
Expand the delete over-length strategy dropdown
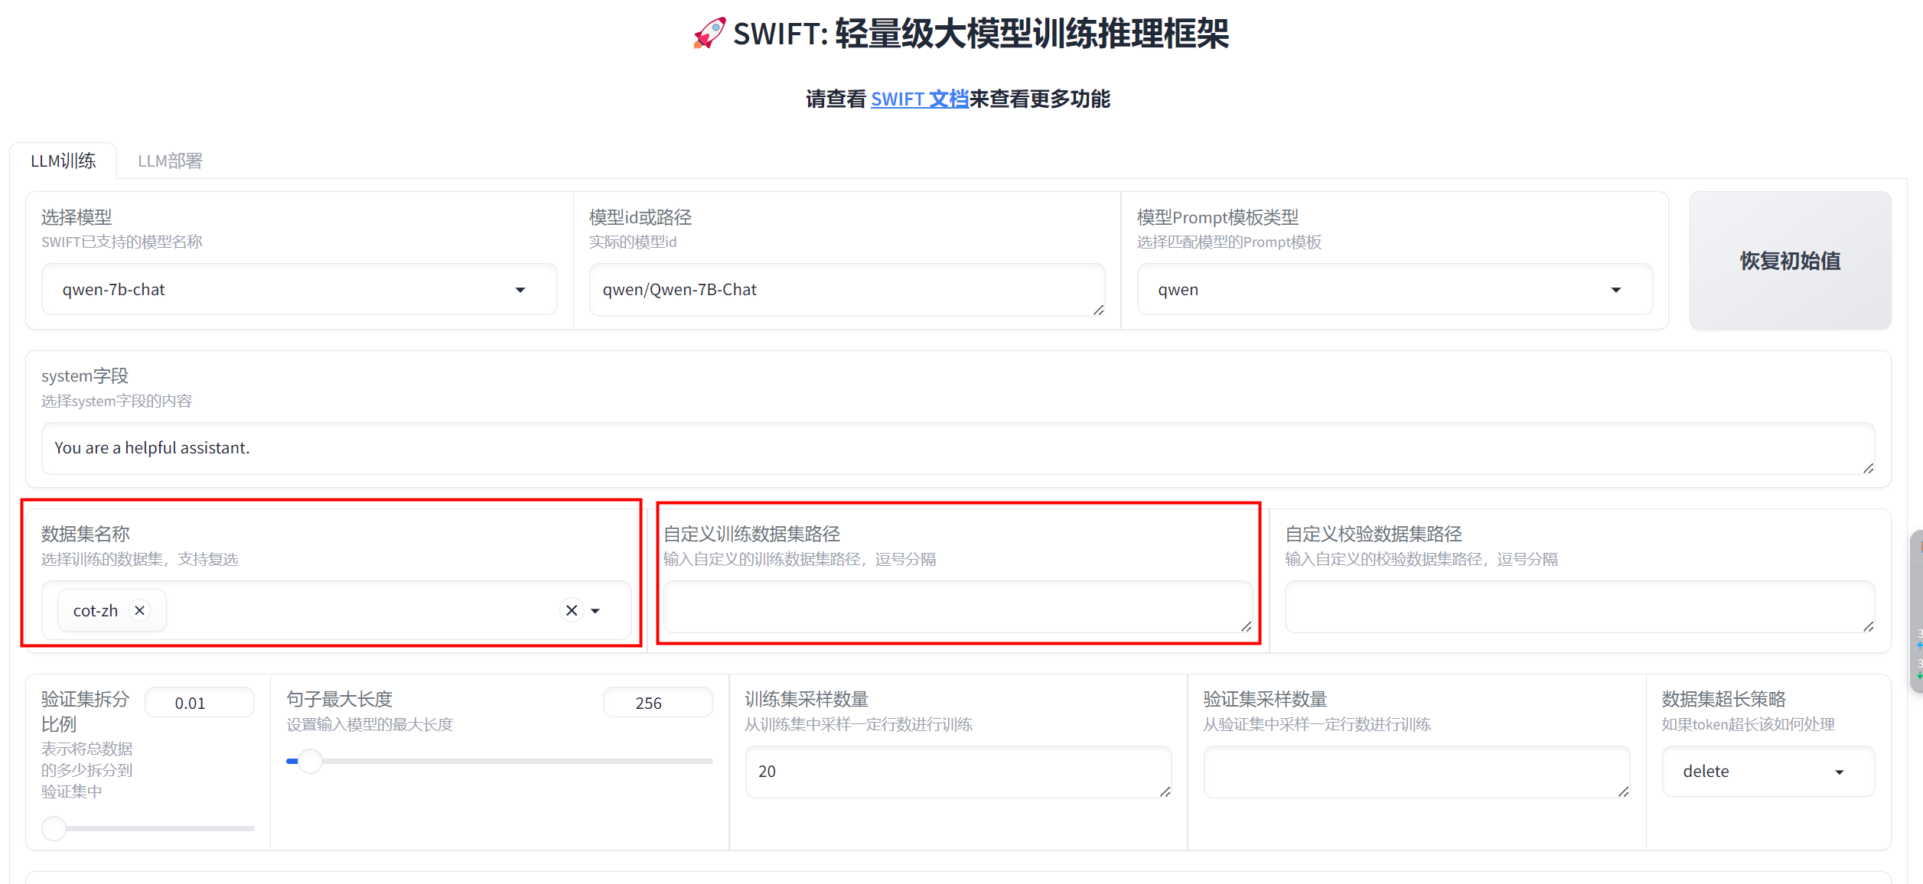point(1768,772)
